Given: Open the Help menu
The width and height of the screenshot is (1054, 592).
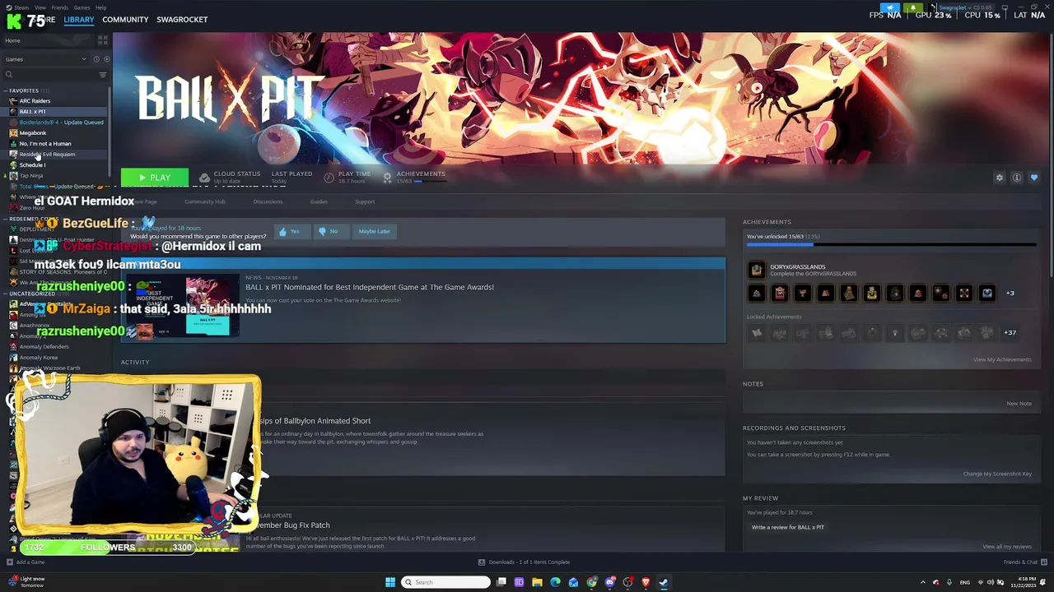Looking at the screenshot, I should click(101, 7).
